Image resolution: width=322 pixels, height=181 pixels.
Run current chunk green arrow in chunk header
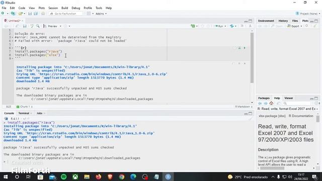click(245, 48)
